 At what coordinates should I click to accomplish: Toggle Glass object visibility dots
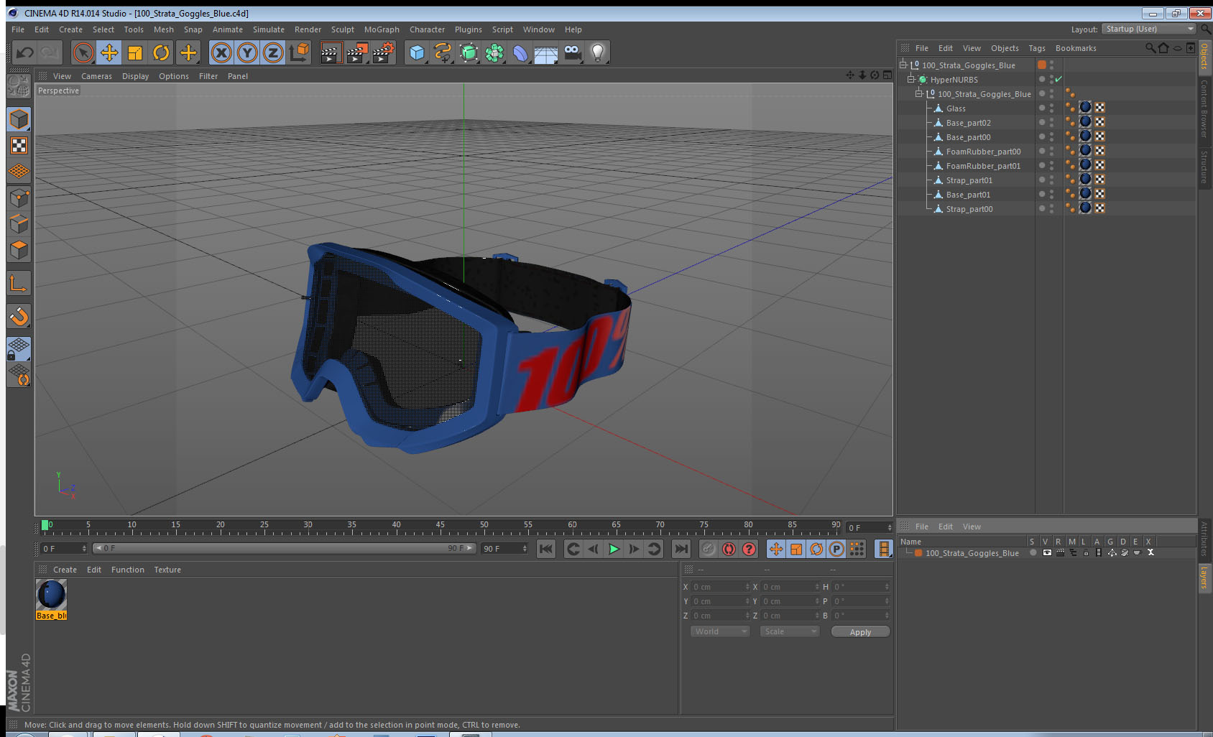[x=1051, y=108]
